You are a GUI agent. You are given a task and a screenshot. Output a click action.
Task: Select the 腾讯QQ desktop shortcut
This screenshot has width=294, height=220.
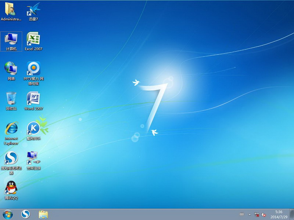[x=11, y=190]
